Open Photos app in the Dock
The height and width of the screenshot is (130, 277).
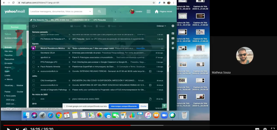pos(99,115)
